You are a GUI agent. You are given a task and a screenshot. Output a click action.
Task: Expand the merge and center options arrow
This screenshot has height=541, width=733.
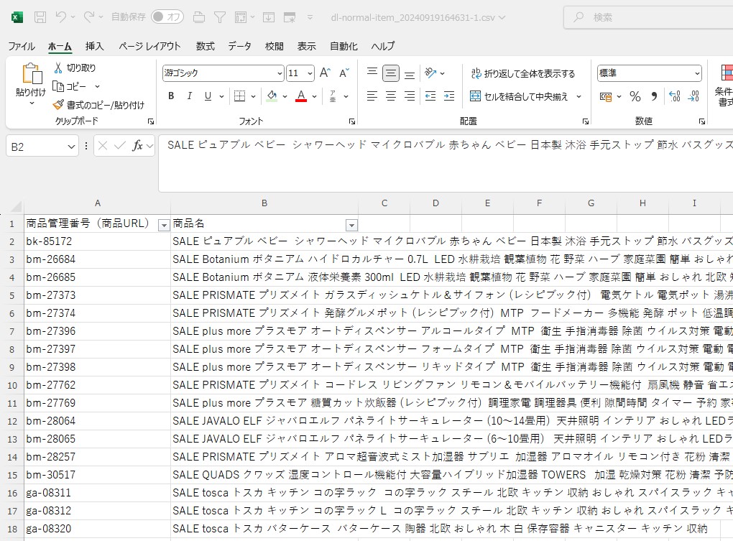pos(578,97)
